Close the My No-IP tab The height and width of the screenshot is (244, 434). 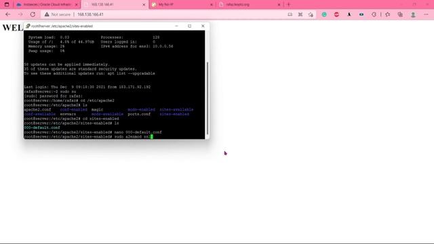tap(212, 5)
